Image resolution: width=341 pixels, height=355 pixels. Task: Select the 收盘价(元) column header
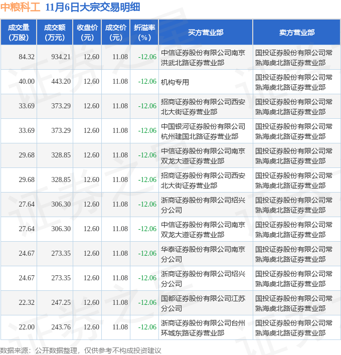tap(87, 33)
